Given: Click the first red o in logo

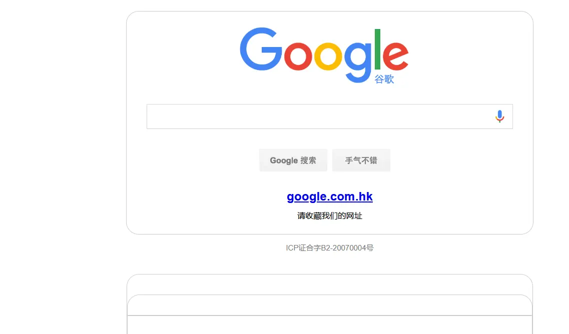Looking at the screenshot, I should pos(298,56).
